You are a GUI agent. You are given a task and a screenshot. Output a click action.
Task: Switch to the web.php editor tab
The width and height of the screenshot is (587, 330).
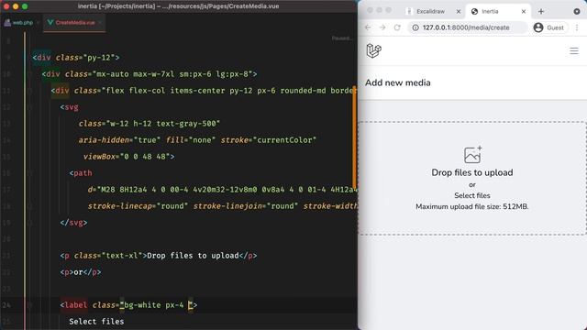coord(19,22)
